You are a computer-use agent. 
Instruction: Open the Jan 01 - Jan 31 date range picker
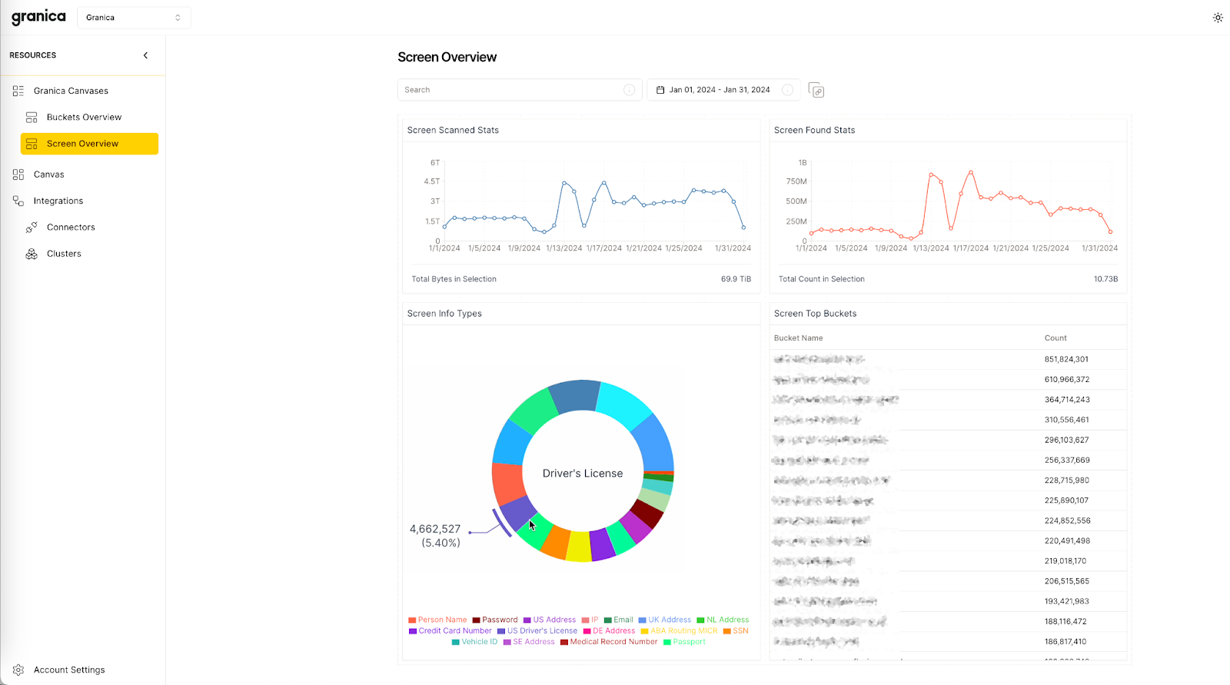(723, 90)
